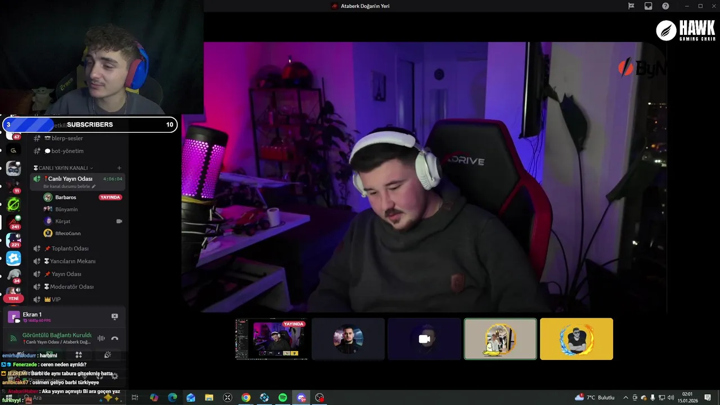Click the main video stream of participant
Image resolution: width=720 pixels, height=405 pixels.
(x=424, y=177)
